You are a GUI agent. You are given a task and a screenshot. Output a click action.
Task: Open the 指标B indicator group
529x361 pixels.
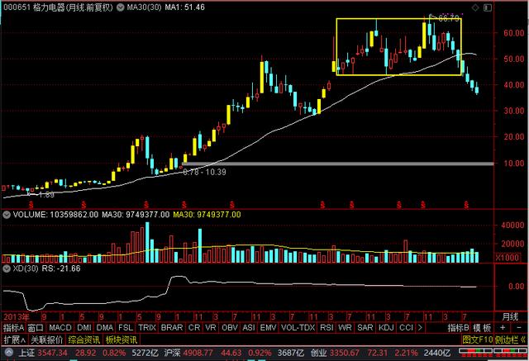coord(457,328)
